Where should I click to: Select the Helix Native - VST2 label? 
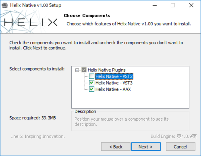click(x=114, y=76)
